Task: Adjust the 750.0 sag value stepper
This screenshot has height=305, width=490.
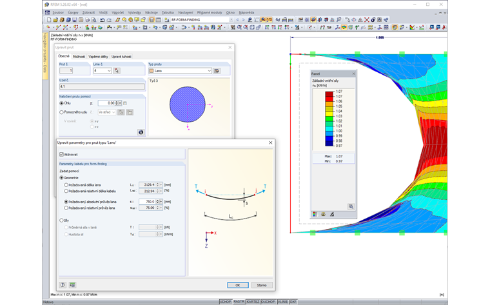Action: [157, 202]
